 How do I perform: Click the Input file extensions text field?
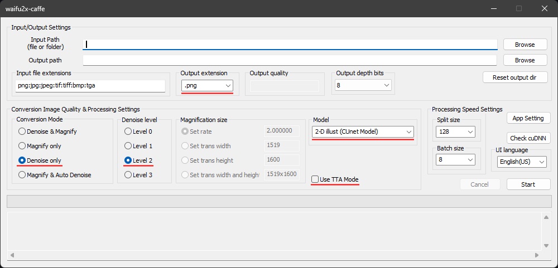(90, 86)
